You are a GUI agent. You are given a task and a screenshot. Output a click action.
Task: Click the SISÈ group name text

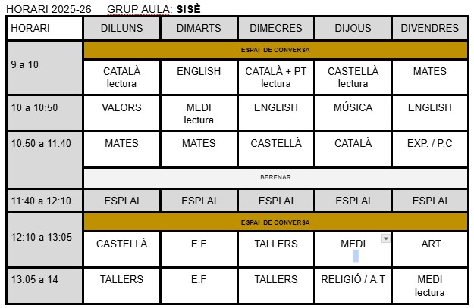189,8
